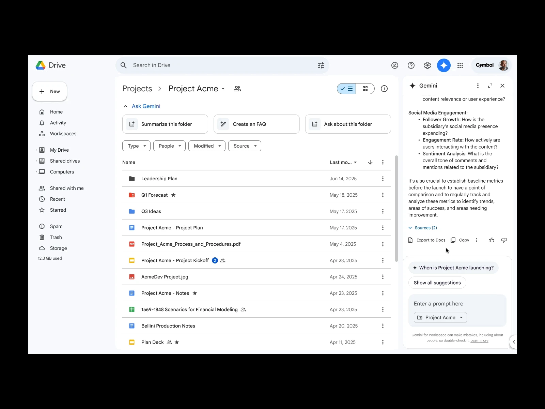Give thumbs down to Gemini response

[x=504, y=240]
